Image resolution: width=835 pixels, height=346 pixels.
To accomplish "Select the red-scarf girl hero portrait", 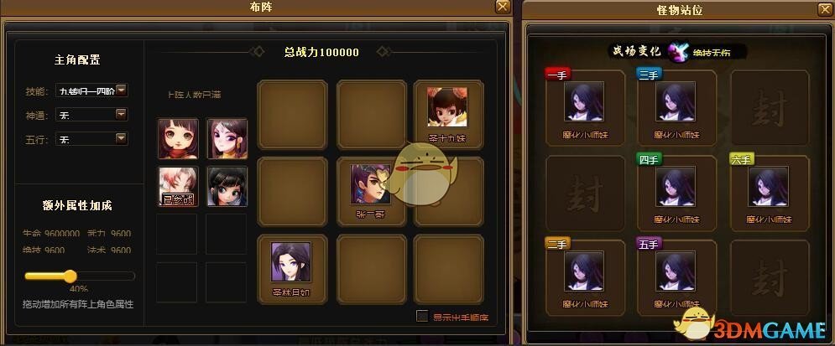I will pyautogui.click(x=179, y=139).
